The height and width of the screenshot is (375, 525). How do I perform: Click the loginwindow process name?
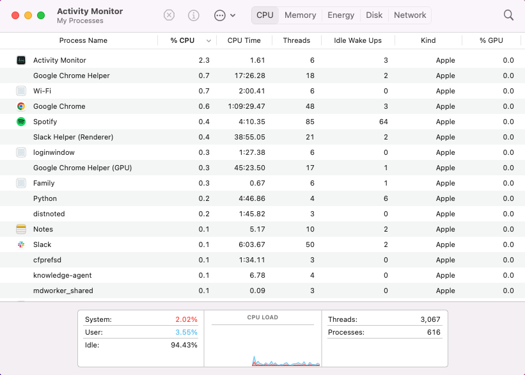[54, 152]
